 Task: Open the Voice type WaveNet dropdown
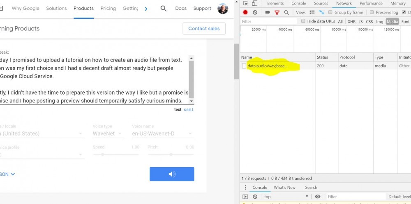click(108, 134)
